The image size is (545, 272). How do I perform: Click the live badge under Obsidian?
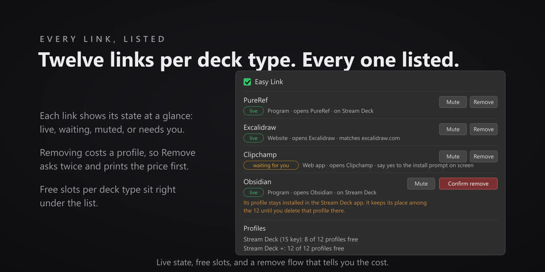pyautogui.click(x=253, y=192)
